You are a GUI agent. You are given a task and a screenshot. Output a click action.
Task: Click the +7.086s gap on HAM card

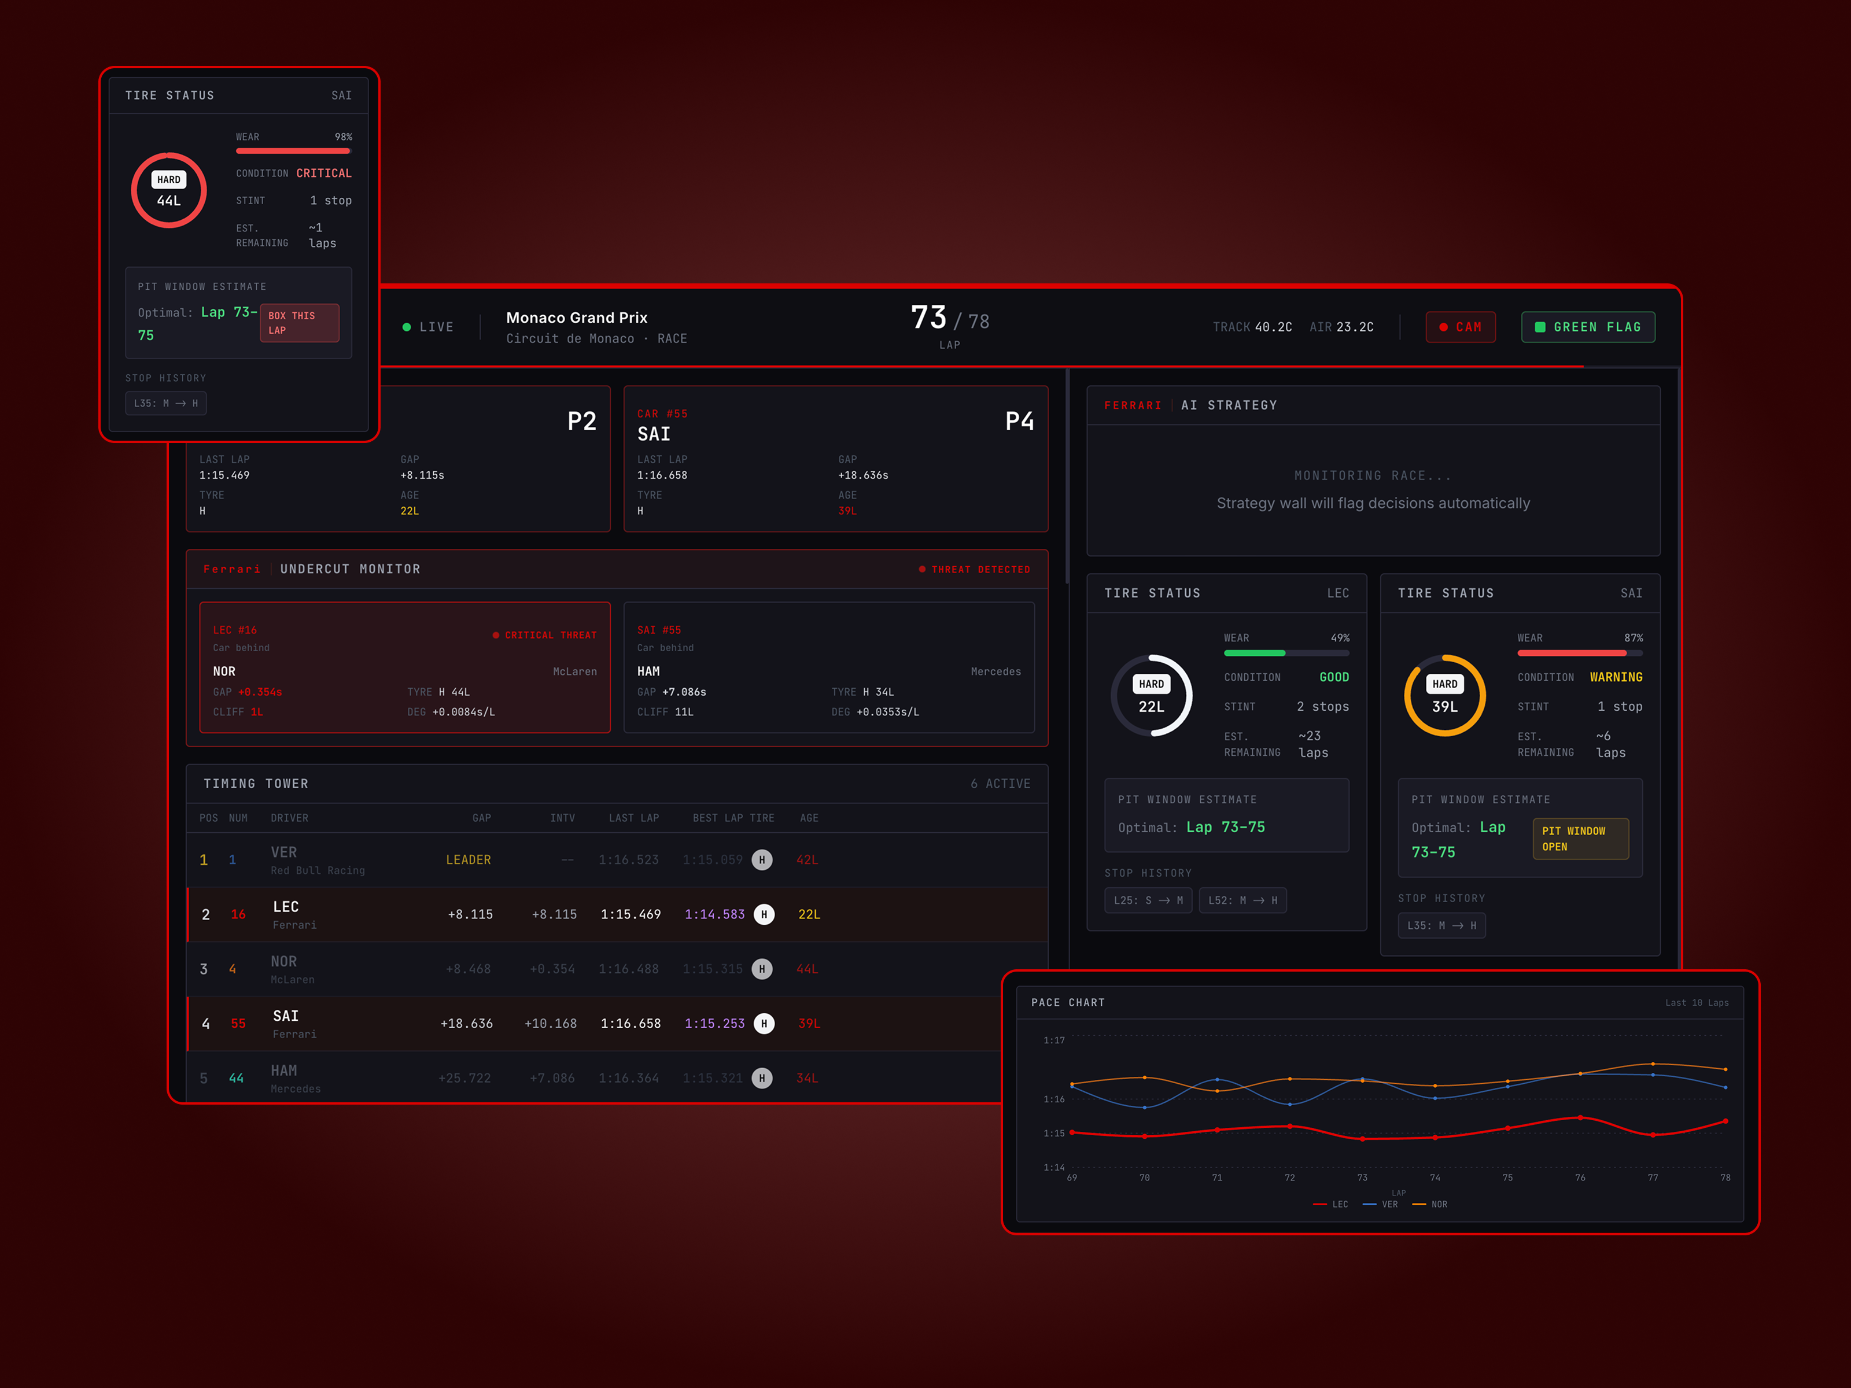pos(684,692)
